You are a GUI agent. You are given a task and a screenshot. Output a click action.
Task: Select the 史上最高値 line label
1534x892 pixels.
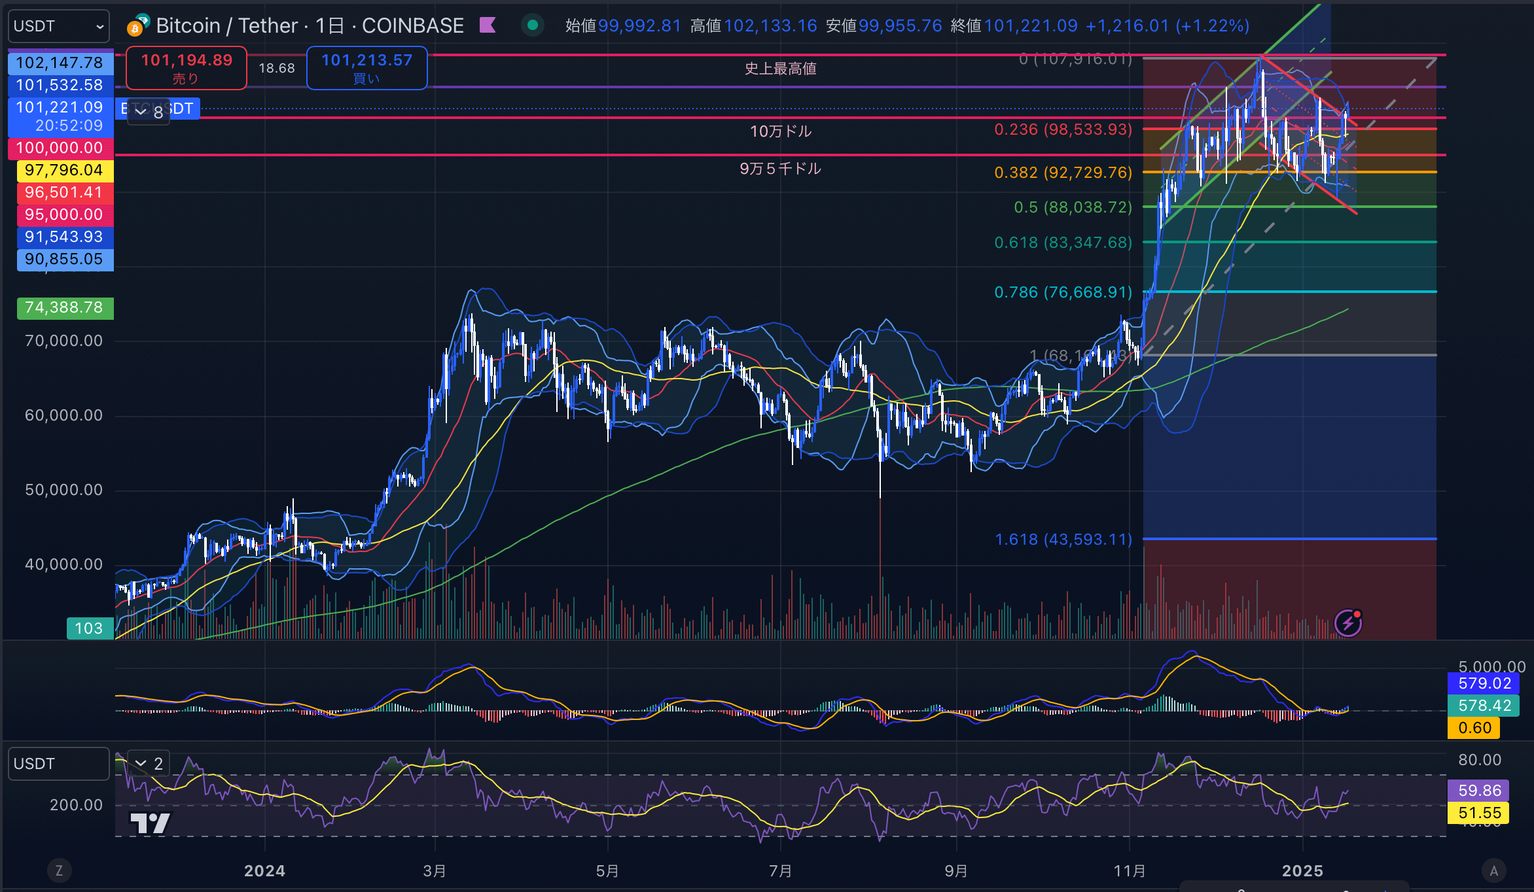point(781,69)
